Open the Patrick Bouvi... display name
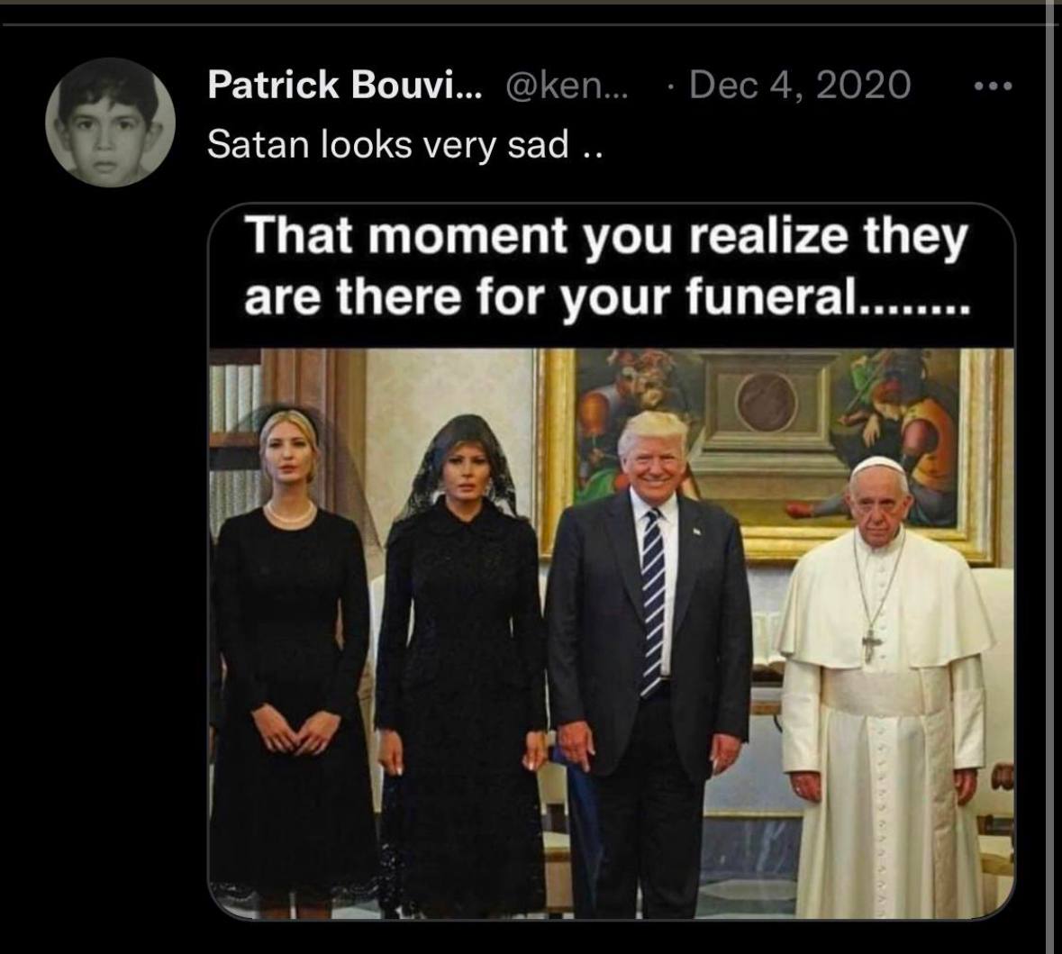Image resolution: width=1062 pixels, height=954 pixels. pyautogui.click(x=346, y=85)
